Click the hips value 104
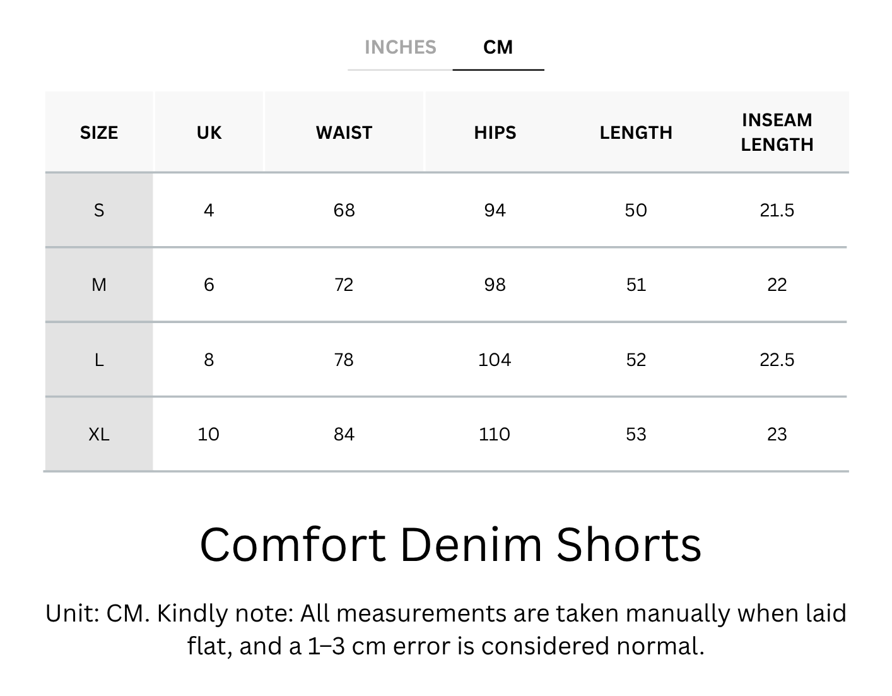The image size is (892, 696). pyautogui.click(x=495, y=360)
